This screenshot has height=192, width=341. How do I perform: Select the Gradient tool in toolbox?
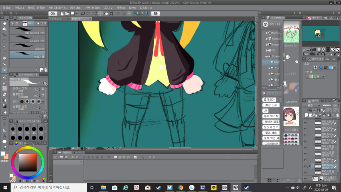coord(4,106)
